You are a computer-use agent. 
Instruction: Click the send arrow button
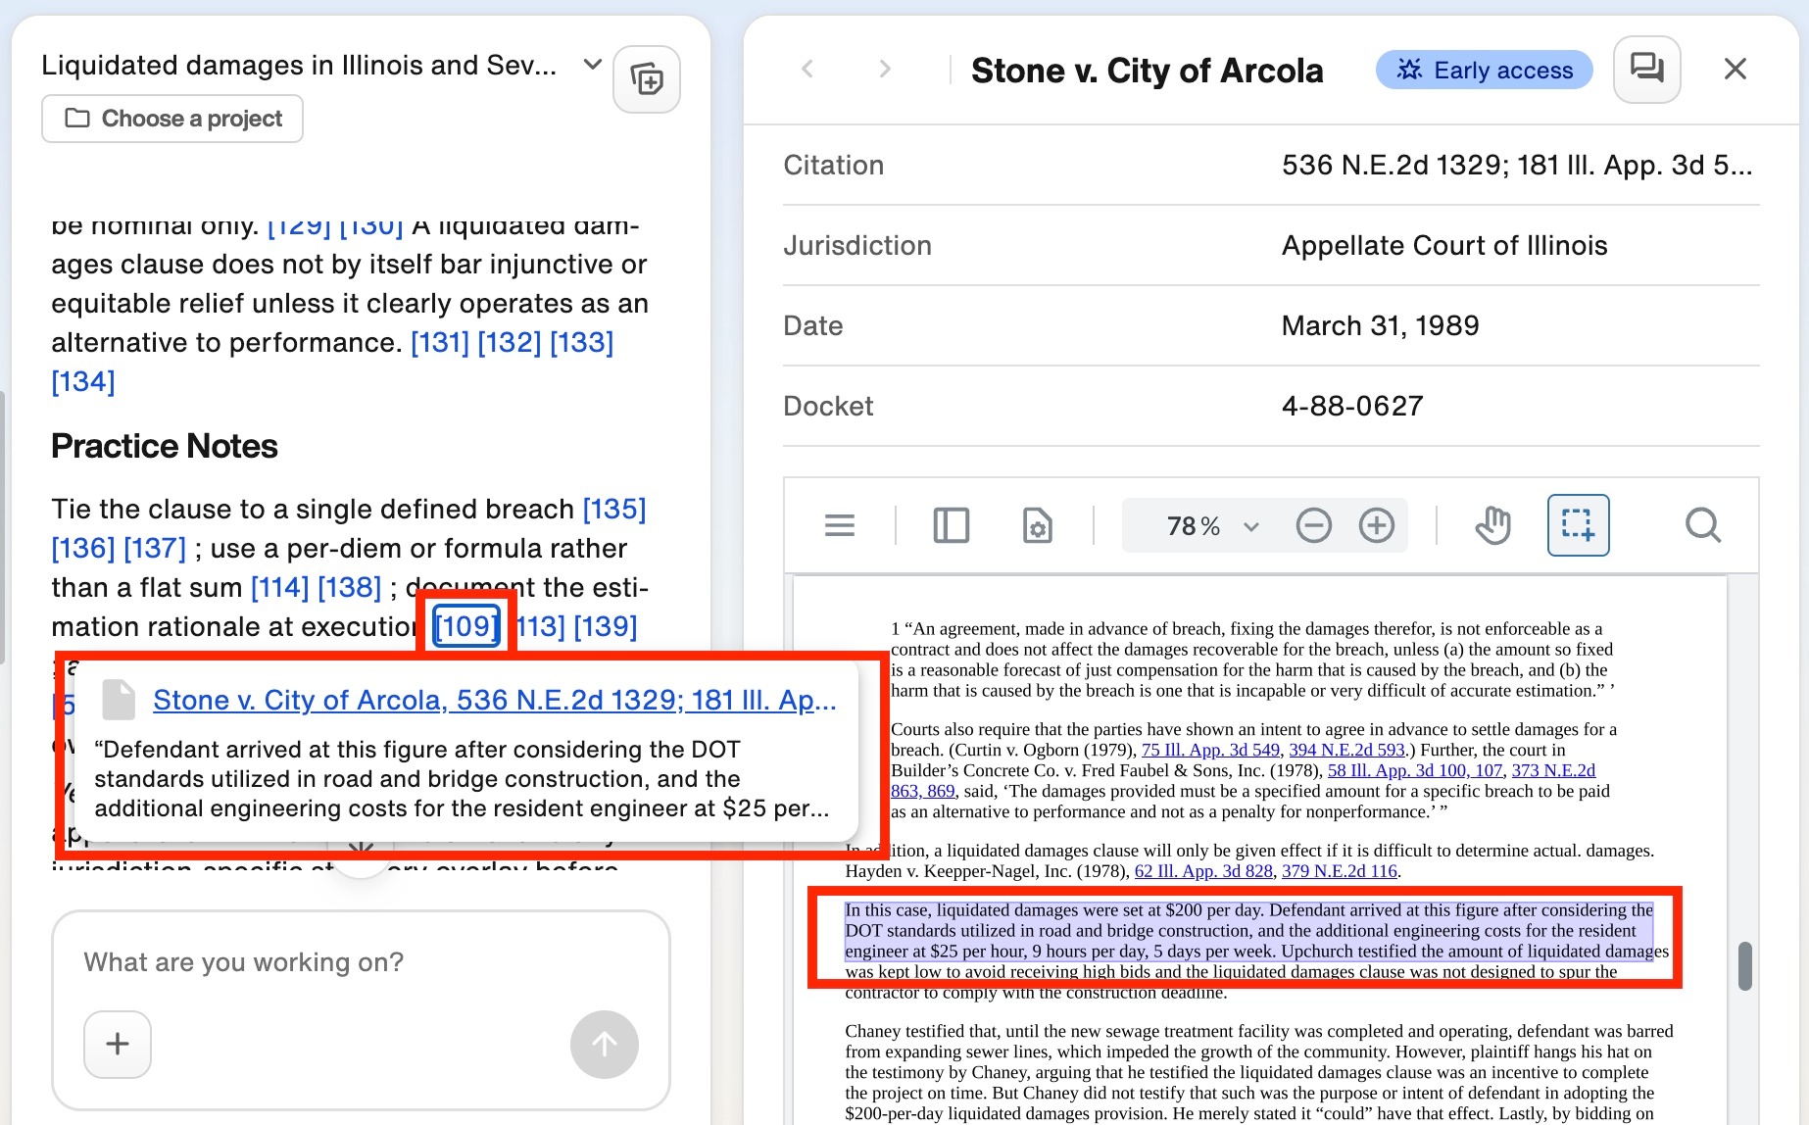(605, 1045)
